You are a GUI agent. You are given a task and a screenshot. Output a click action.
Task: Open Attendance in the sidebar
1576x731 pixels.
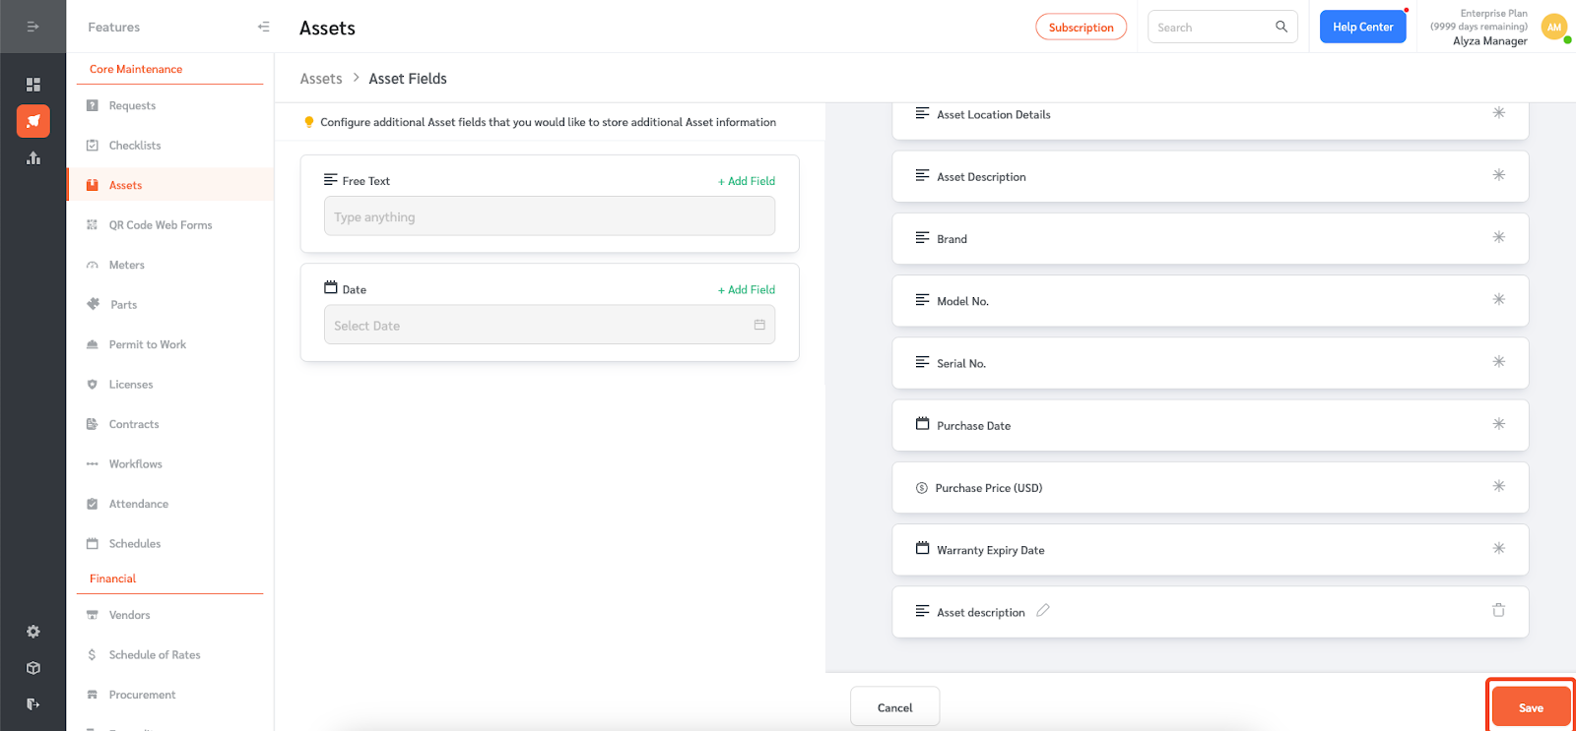coord(139,504)
